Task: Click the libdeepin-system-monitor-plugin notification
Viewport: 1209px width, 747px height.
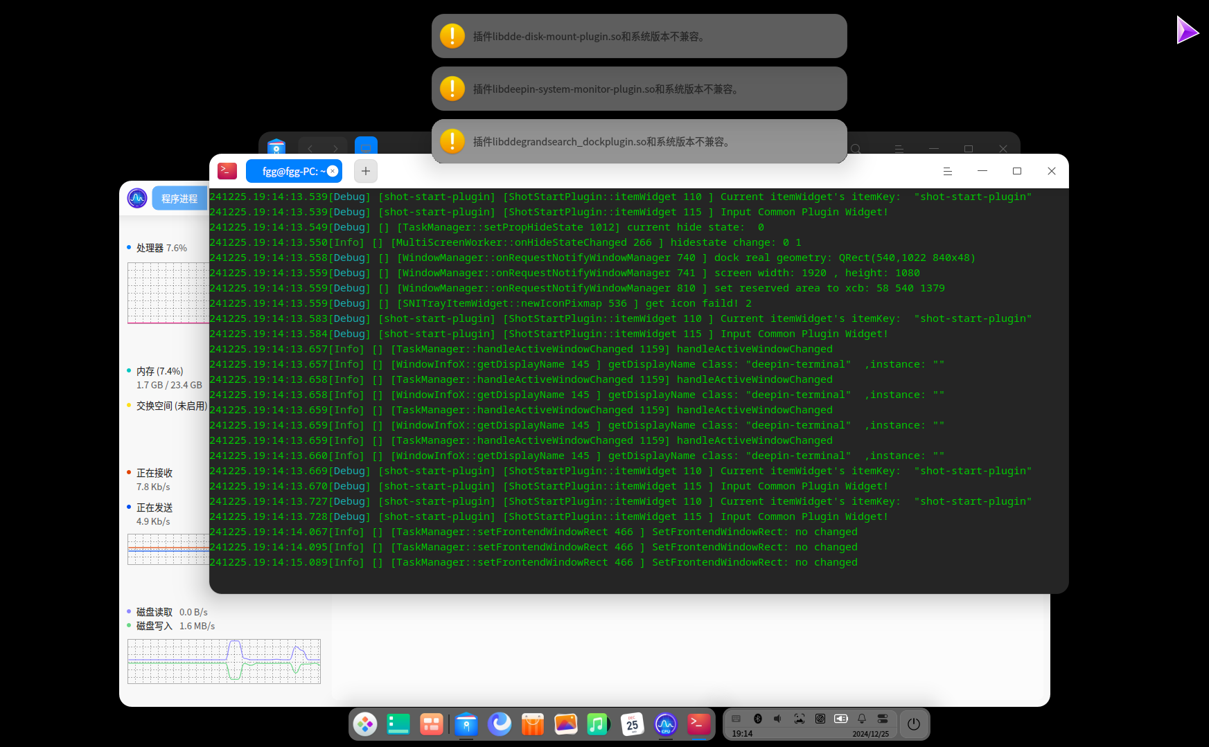Action: [639, 89]
